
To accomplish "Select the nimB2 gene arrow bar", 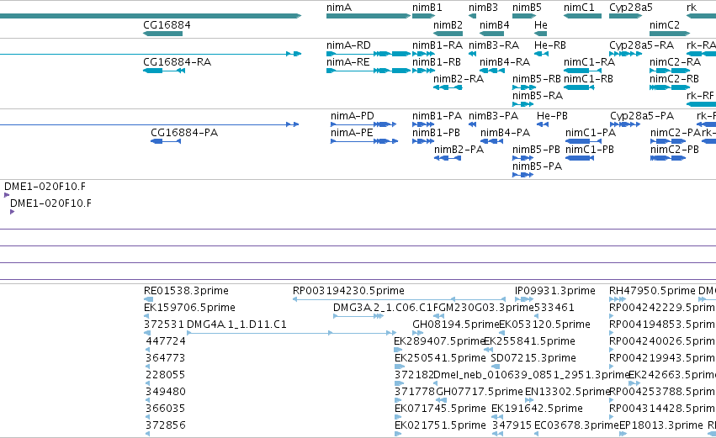I will (448, 34).
